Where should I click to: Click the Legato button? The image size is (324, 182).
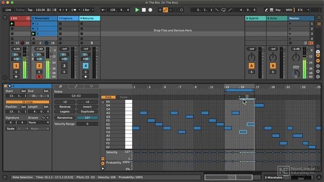pos(65,112)
